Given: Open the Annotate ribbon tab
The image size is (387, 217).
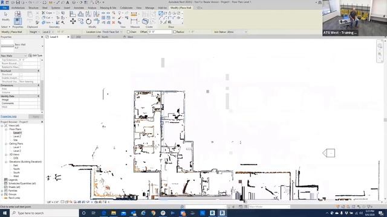Looking at the screenshot, I should 79,8.
